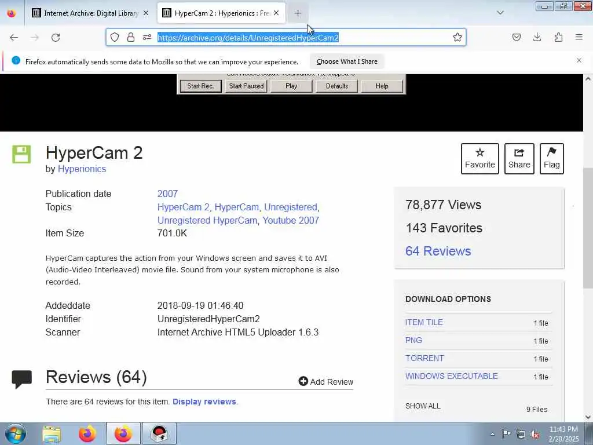The height and width of the screenshot is (445, 593).
Task: Open the red recorder app in taskbar
Action: [159, 433]
